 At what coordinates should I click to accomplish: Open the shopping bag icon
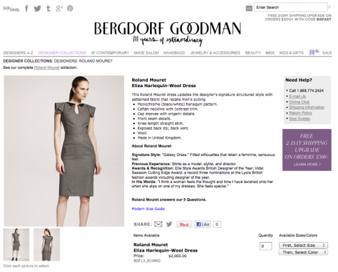click(249, 7)
